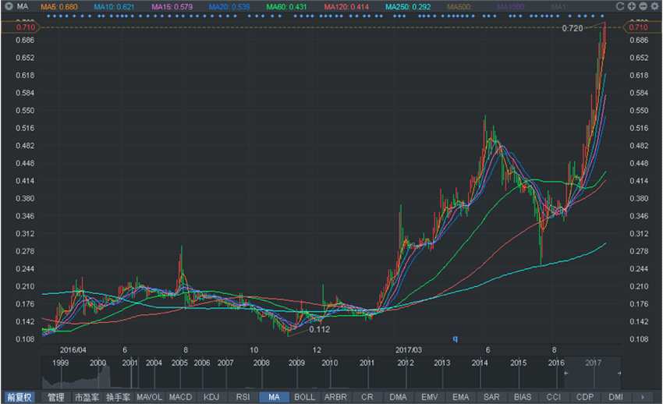
Task: Select the MACD indicator tab
Action: pyautogui.click(x=180, y=397)
